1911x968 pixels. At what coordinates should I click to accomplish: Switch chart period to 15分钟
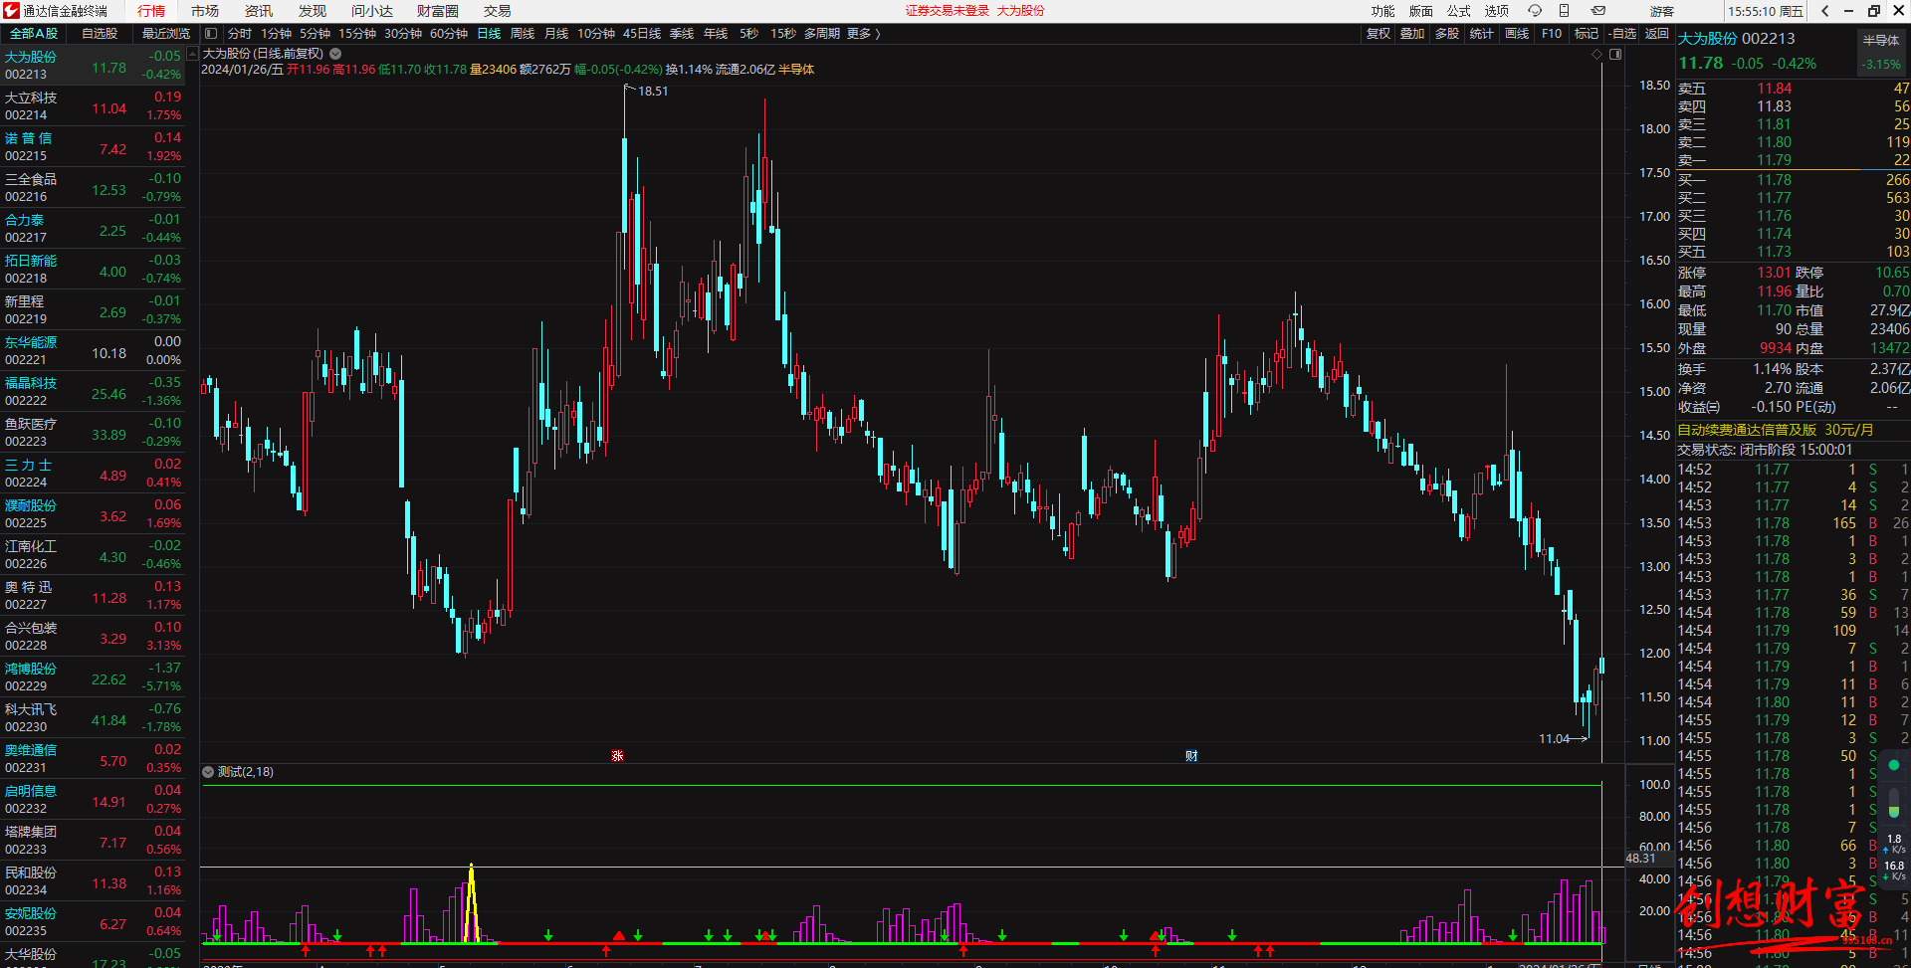[x=357, y=34]
